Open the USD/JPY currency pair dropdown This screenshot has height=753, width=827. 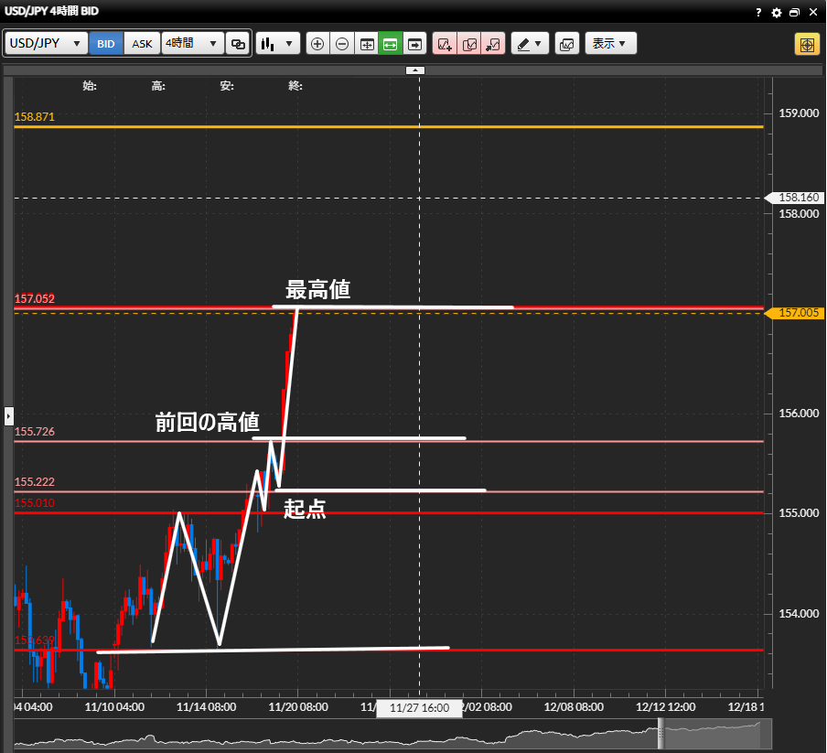pyautogui.click(x=47, y=44)
